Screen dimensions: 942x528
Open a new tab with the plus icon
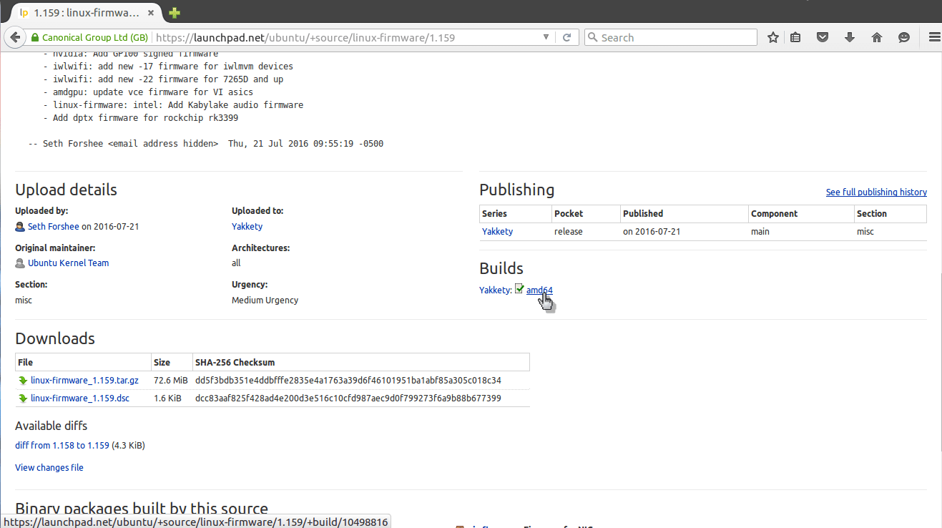click(175, 13)
